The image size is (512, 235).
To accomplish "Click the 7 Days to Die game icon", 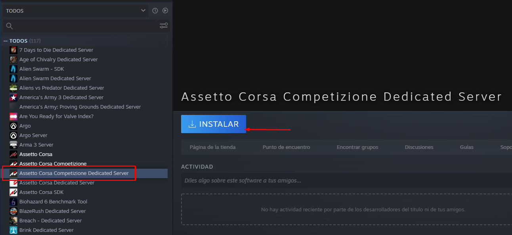I will click(13, 50).
